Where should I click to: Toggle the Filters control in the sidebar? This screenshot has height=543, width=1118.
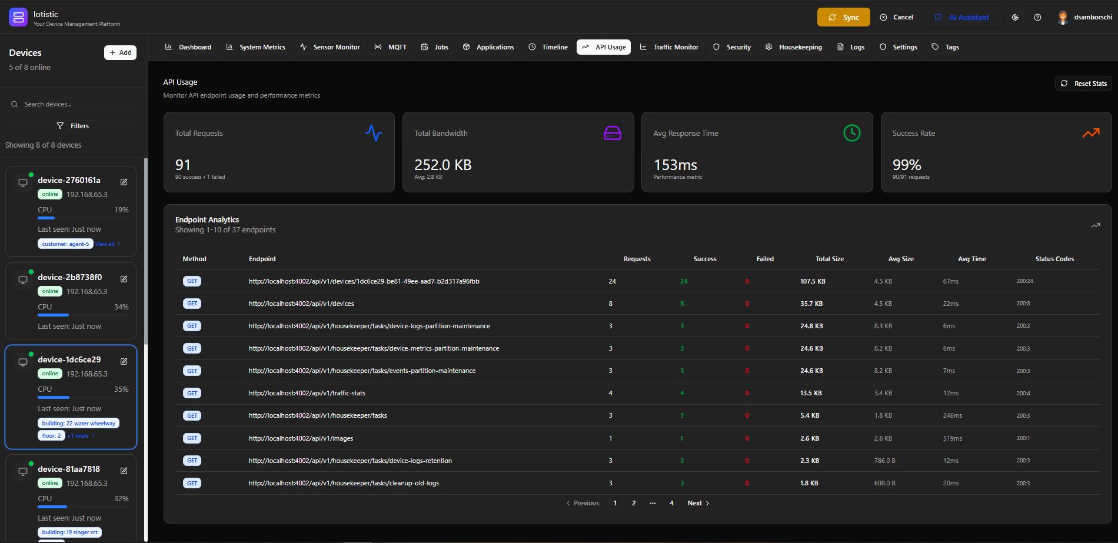tap(74, 125)
